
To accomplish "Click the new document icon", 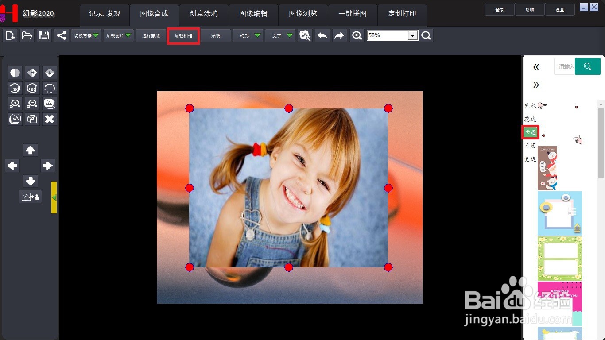I will click(x=10, y=35).
